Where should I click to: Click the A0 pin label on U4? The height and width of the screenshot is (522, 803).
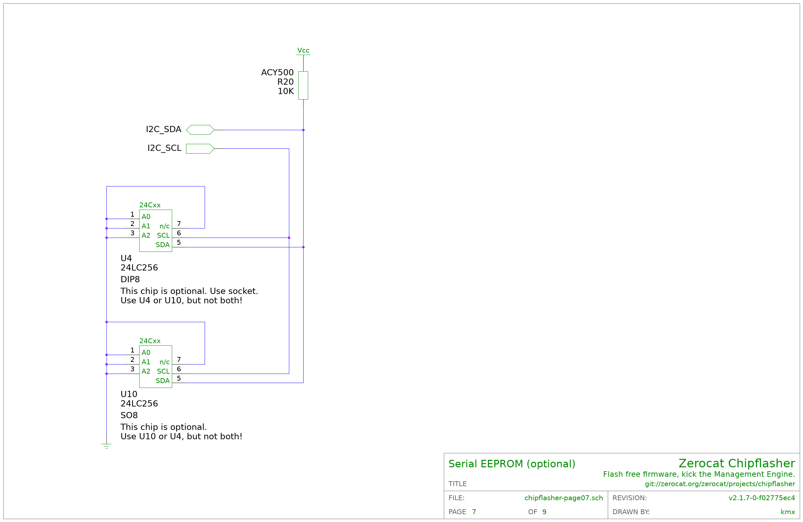[146, 217]
